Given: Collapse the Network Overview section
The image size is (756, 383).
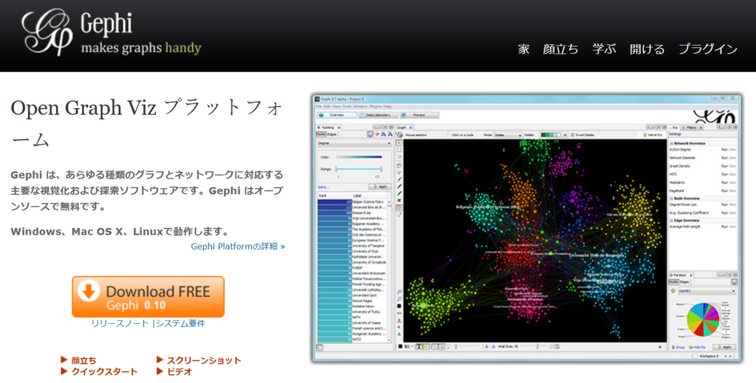Looking at the screenshot, I should (x=671, y=144).
